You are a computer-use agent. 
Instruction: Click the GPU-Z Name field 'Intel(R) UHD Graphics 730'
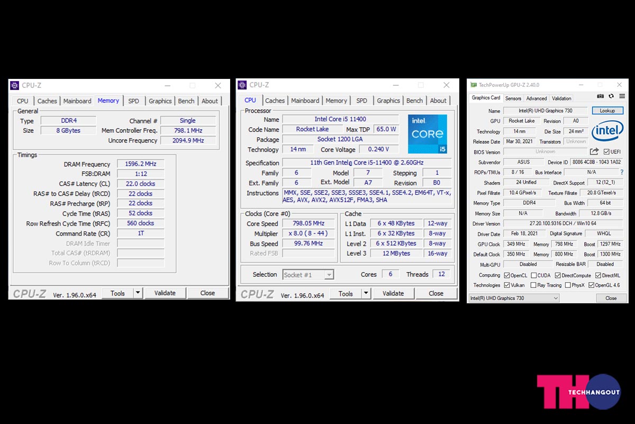[x=545, y=111]
